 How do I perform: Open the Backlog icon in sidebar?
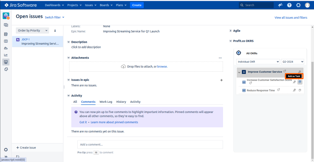6,34
